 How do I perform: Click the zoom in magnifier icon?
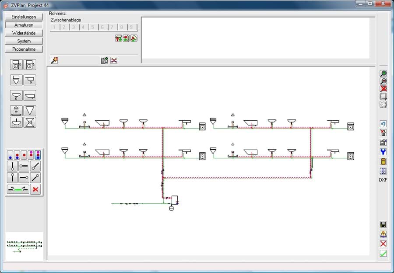click(383, 73)
